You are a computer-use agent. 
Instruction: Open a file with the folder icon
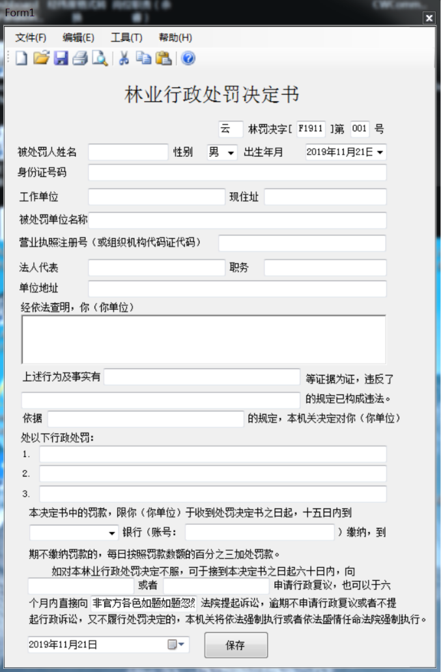(41, 59)
